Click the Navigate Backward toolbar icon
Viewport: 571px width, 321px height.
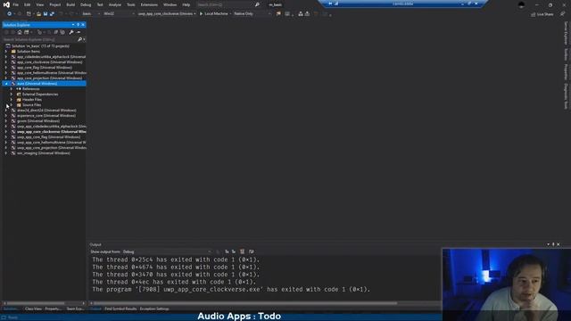9,14
